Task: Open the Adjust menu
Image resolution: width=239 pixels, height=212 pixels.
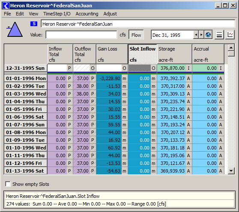Action: pos(110,14)
